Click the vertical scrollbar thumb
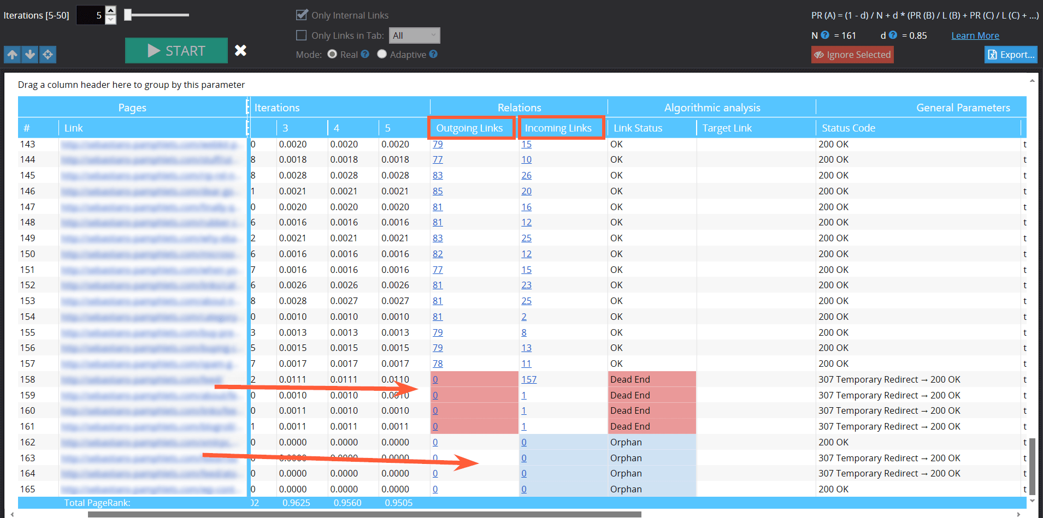This screenshot has height=518, width=1043. 1032,466
